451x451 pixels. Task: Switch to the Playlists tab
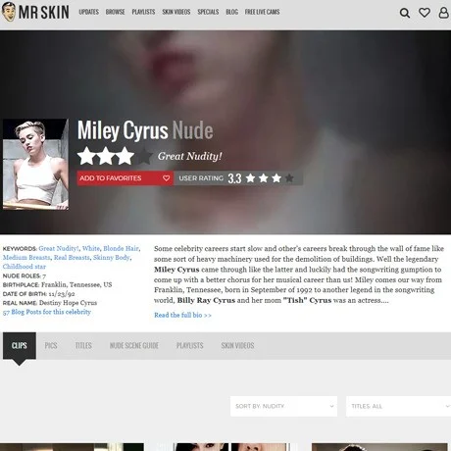(190, 346)
